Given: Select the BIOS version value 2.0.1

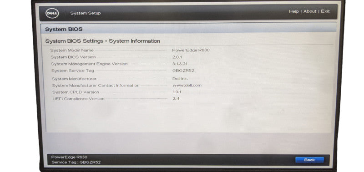Looking at the screenshot, I should click(x=177, y=57).
